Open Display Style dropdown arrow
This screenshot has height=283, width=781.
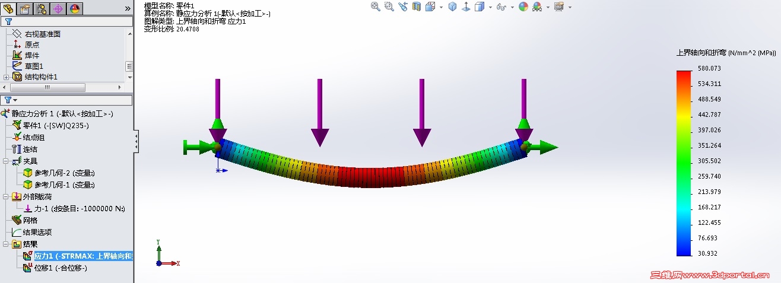click(490, 7)
